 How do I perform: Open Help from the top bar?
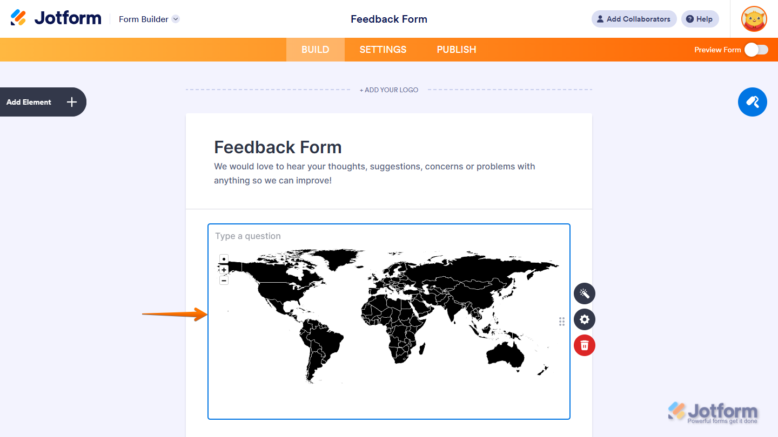point(700,19)
